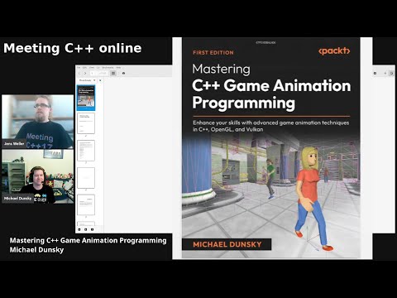Select the fifth page thumbnail in the sidebar

pos(86,204)
